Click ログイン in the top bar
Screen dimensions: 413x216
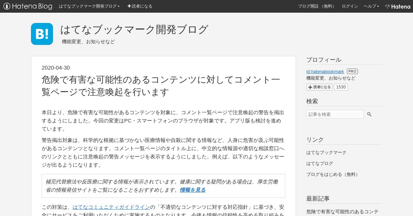coord(350,6)
